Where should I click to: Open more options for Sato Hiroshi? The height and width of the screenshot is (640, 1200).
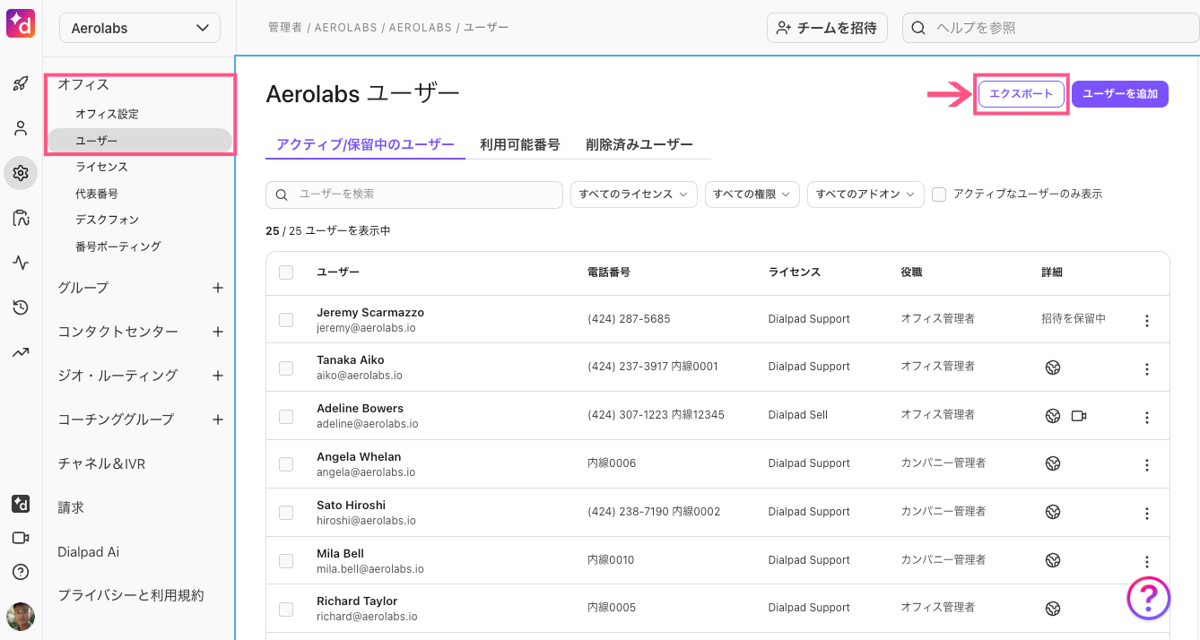point(1147,514)
